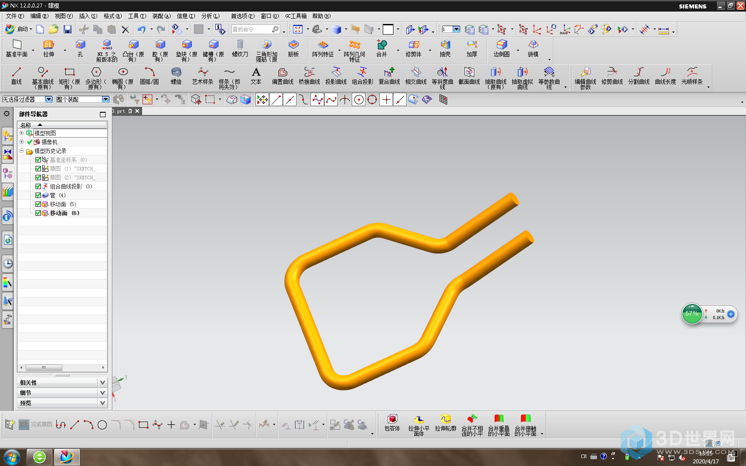The height and width of the screenshot is (466, 746).
Task: Click the 57% memory accelerator ball
Action: click(x=692, y=314)
